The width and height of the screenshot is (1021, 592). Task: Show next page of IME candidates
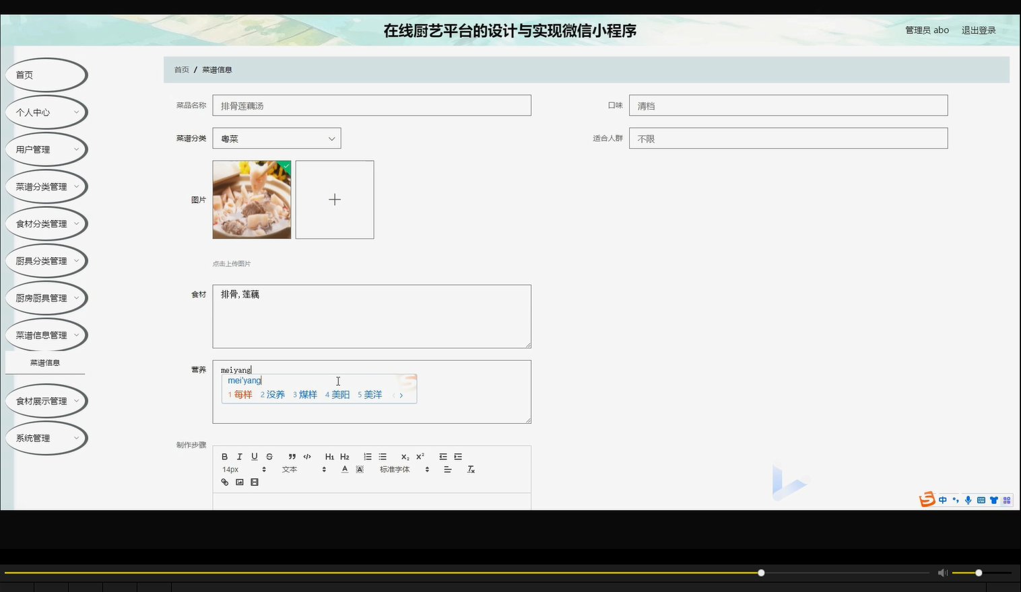click(x=401, y=396)
